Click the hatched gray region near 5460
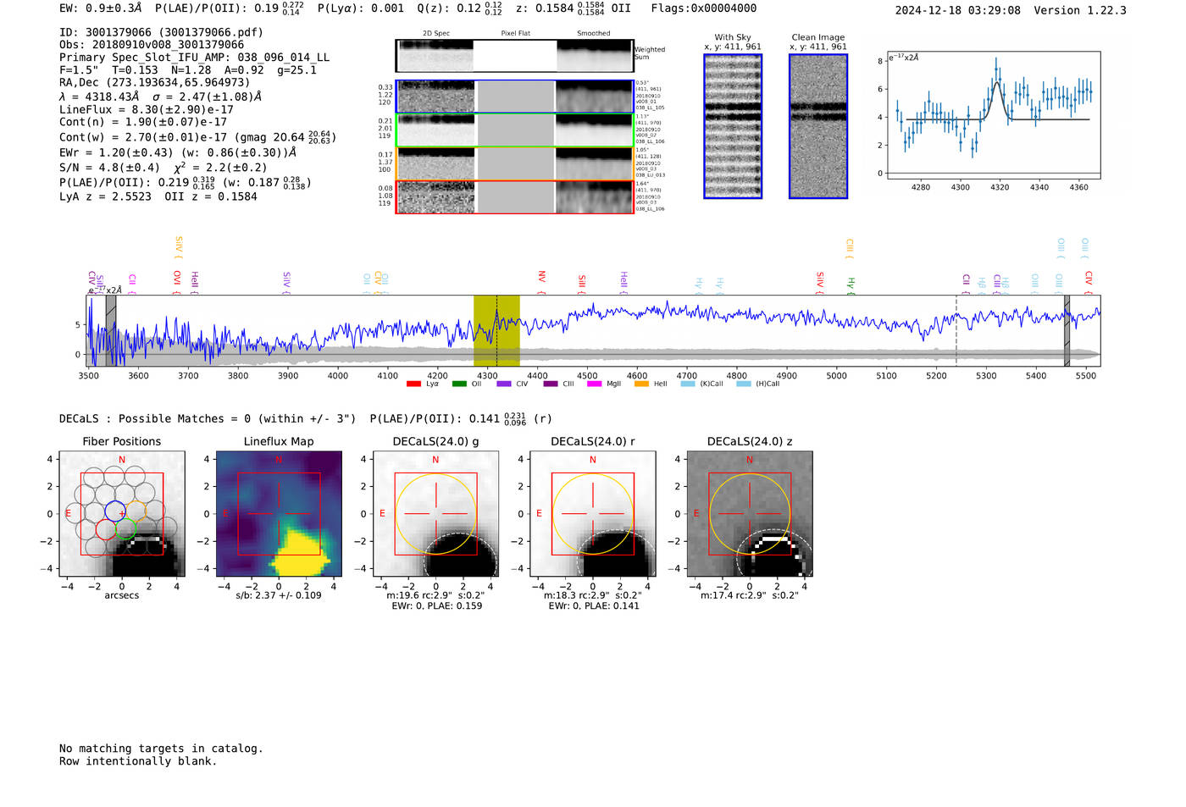 coord(1067,331)
